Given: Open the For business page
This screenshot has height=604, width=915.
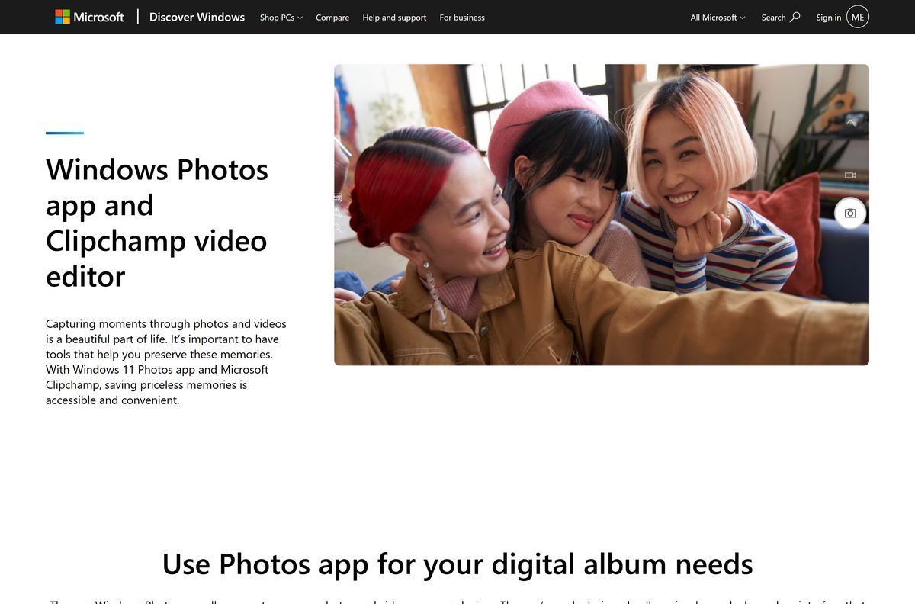Looking at the screenshot, I should point(462,18).
